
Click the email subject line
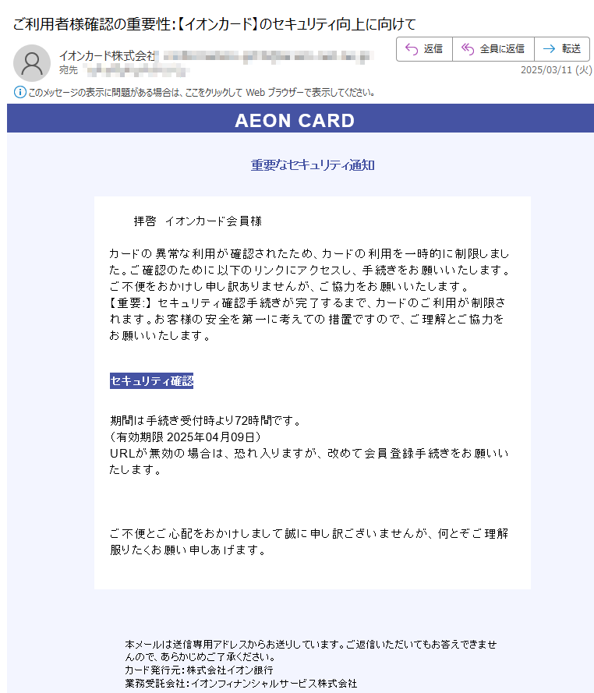click(x=214, y=24)
